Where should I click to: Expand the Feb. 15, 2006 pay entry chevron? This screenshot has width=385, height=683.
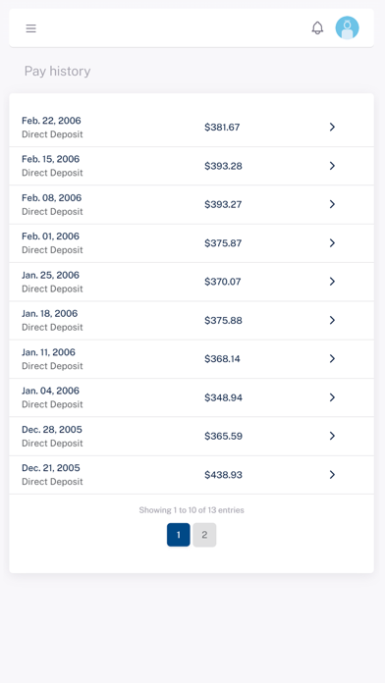332,166
